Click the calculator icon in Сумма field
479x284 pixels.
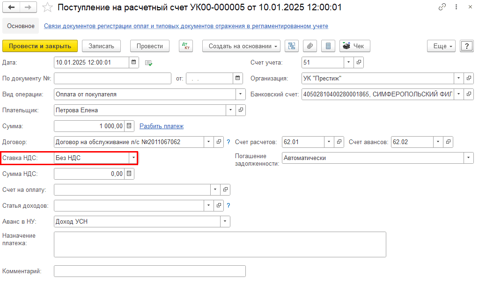[x=130, y=126]
